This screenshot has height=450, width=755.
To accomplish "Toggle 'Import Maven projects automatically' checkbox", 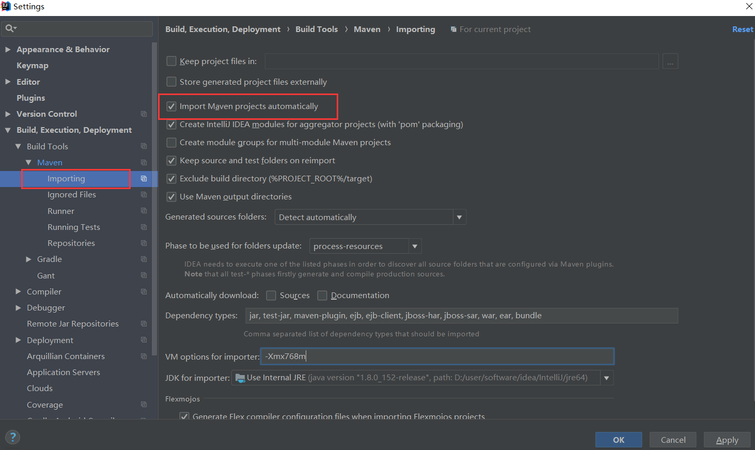I will 171,106.
